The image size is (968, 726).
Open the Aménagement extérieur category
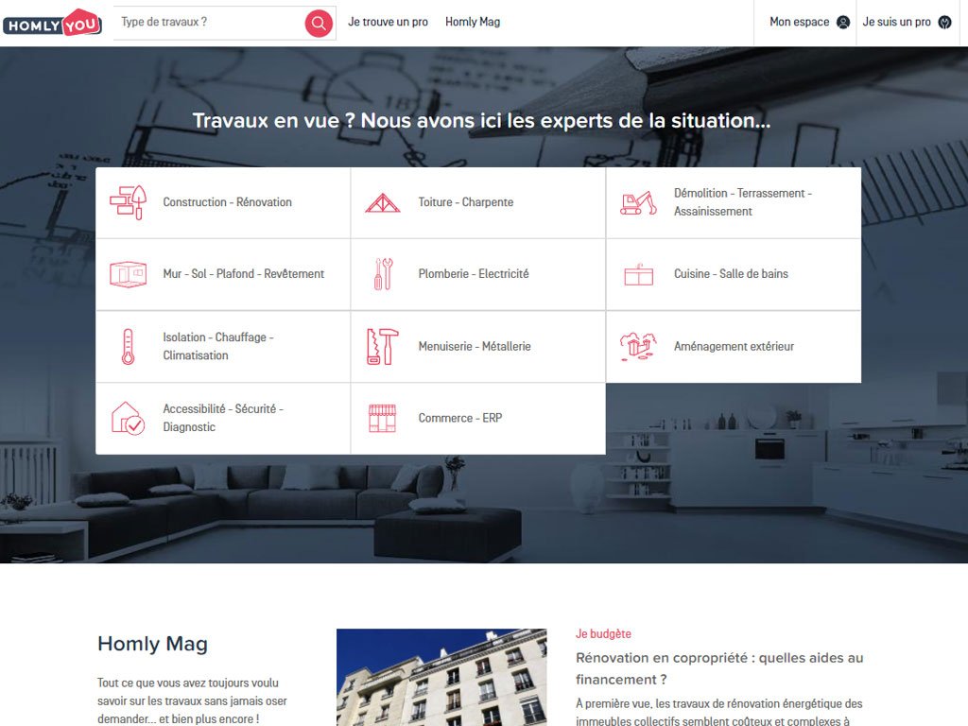pyautogui.click(x=734, y=346)
